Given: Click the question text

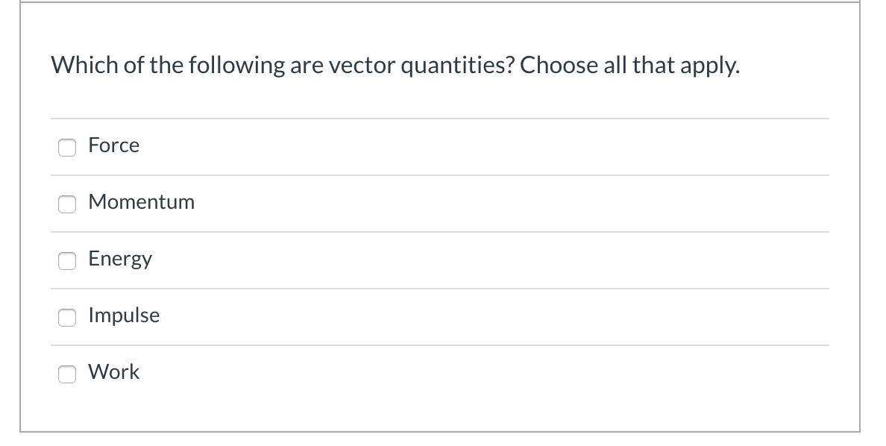Looking at the screenshot, I should 395,66.
